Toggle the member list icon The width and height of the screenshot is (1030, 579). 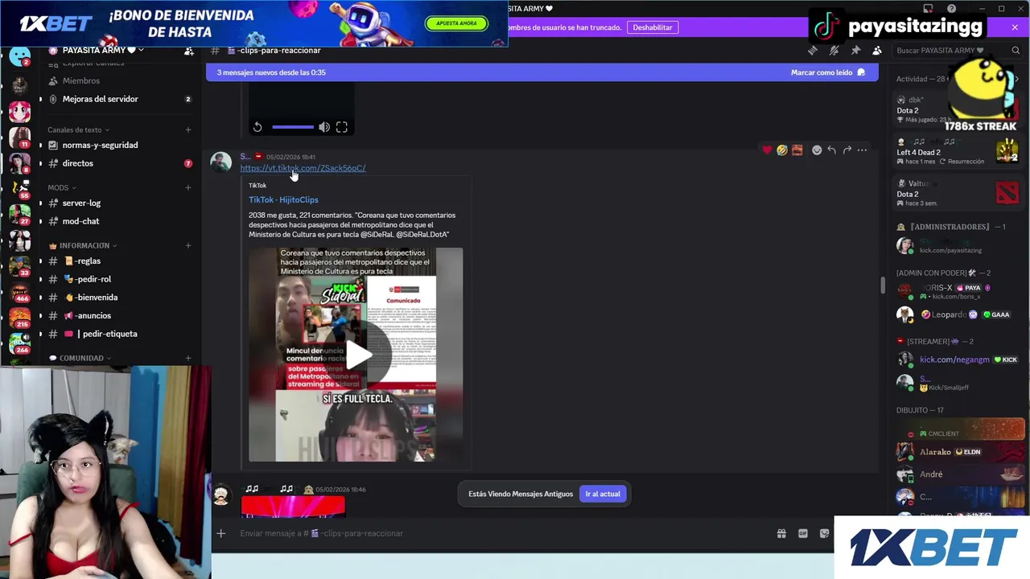(877, 50)
